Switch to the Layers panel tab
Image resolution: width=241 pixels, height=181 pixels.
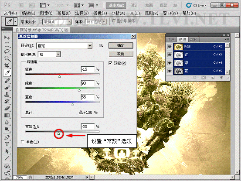click(x=171, y=40)
